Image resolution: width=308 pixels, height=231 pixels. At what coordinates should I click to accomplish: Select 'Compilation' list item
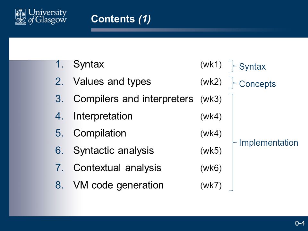click(99, 133)
